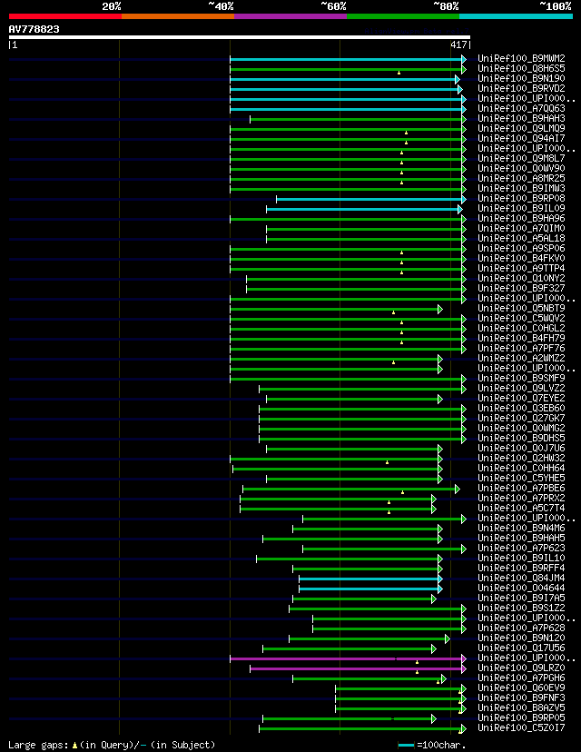This screenshot has width=581, height=752.
Task: Select the UniRef100_A2WMZ2 label
Action: (522, 358)
